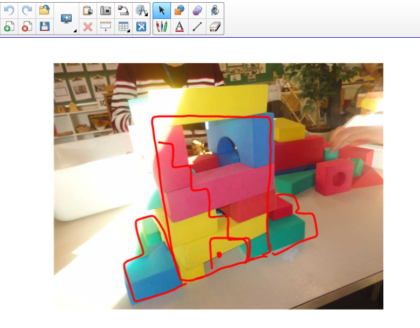Click the red X delete icon

click(x=88, y=26)
